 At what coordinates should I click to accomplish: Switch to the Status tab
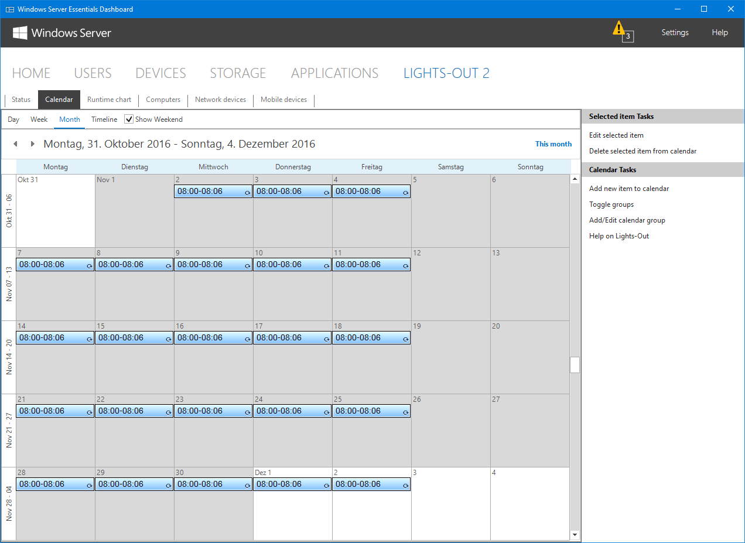(x=21, y=100)
